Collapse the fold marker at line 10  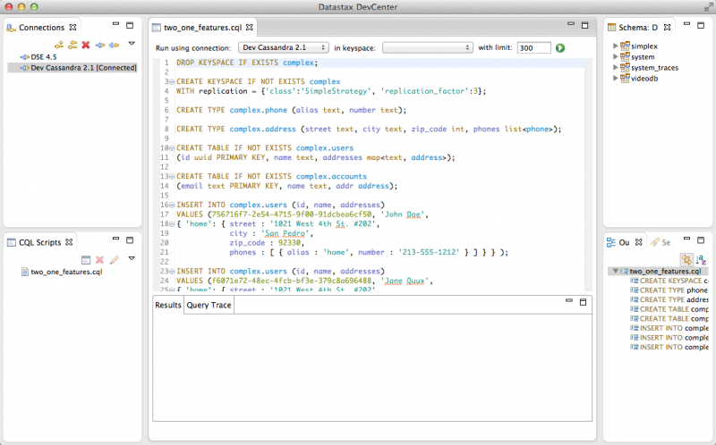pyautogui.click(x=172, y=148)
